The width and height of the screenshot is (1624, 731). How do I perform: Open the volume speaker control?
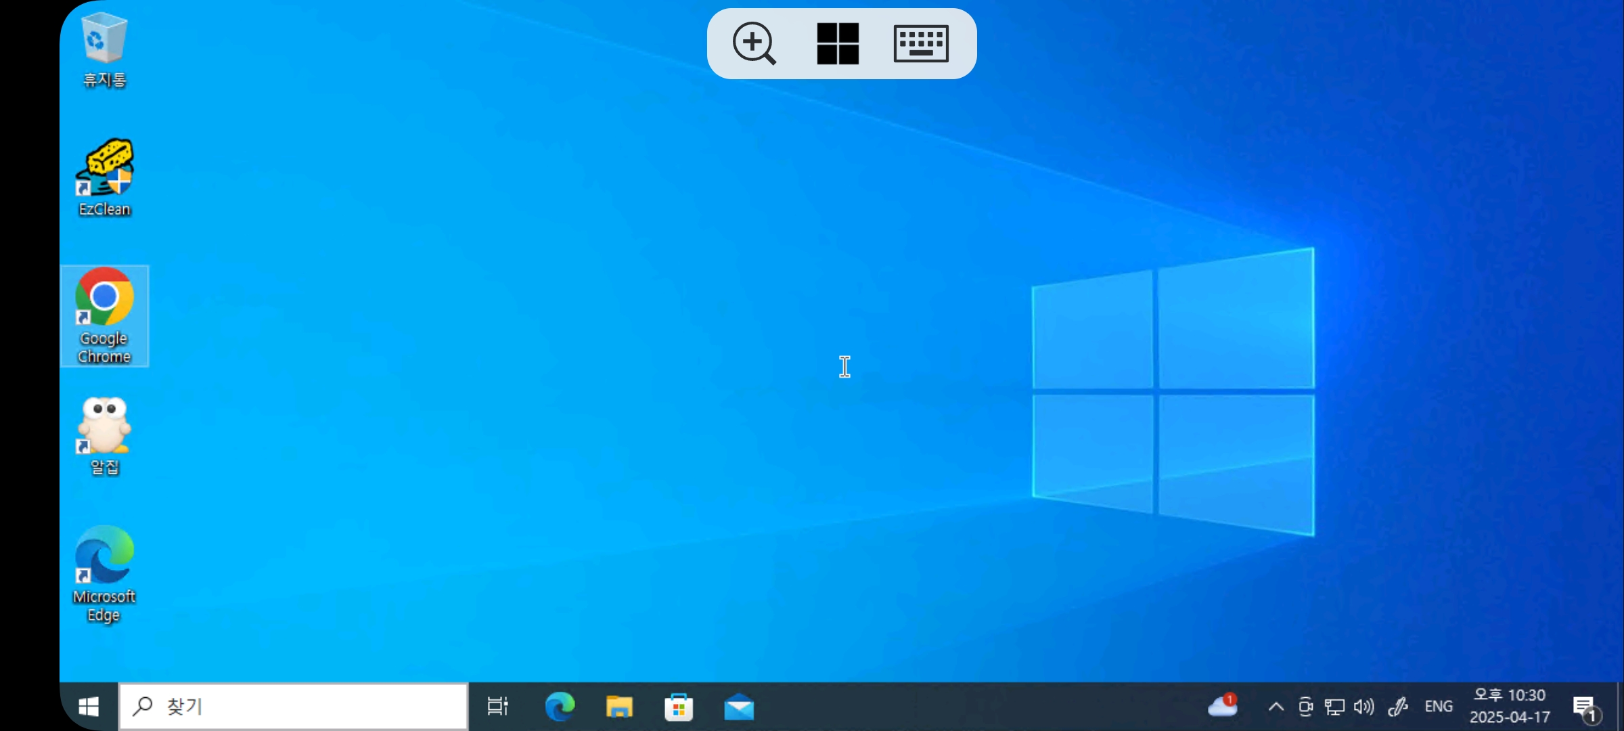(x=1363, y=707)
